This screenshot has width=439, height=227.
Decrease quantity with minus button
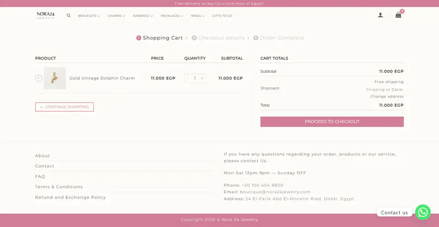click(x=188, y=78)
